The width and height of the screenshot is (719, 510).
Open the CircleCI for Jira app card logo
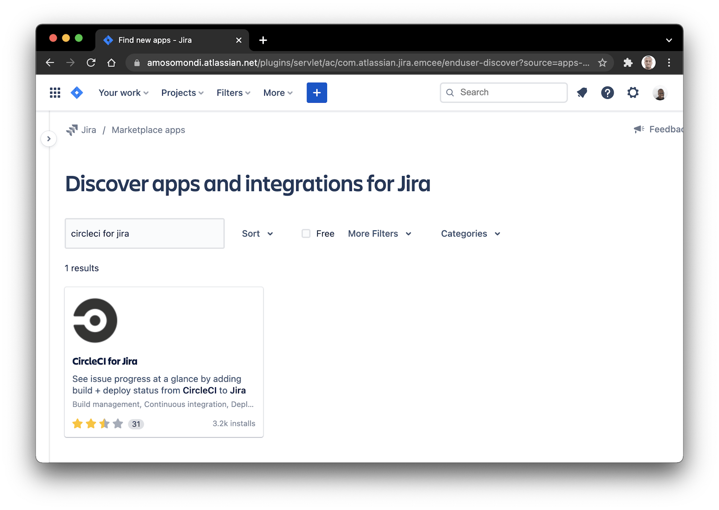tap(95, 320)
